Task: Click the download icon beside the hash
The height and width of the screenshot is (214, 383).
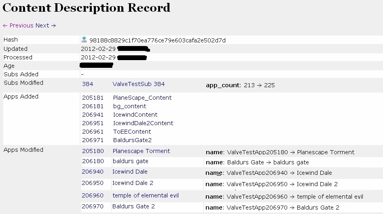Action: tap(84, 40)
